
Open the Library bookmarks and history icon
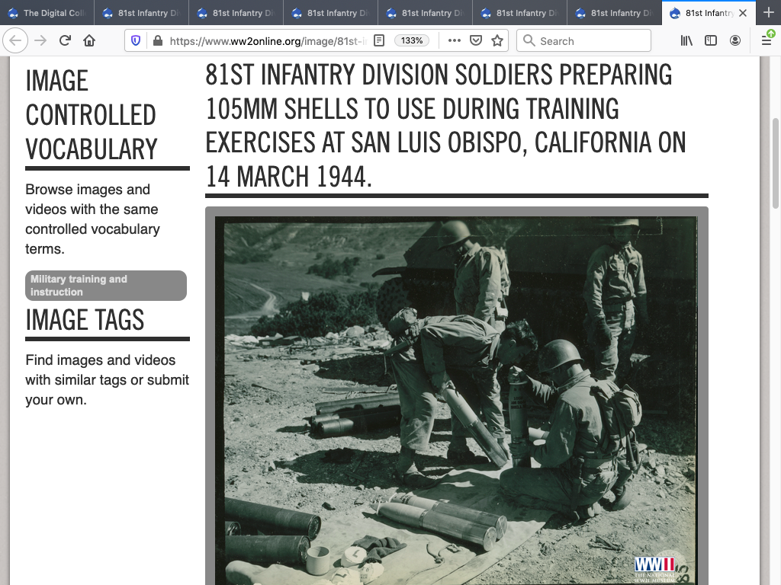click(x=687, y=40)
